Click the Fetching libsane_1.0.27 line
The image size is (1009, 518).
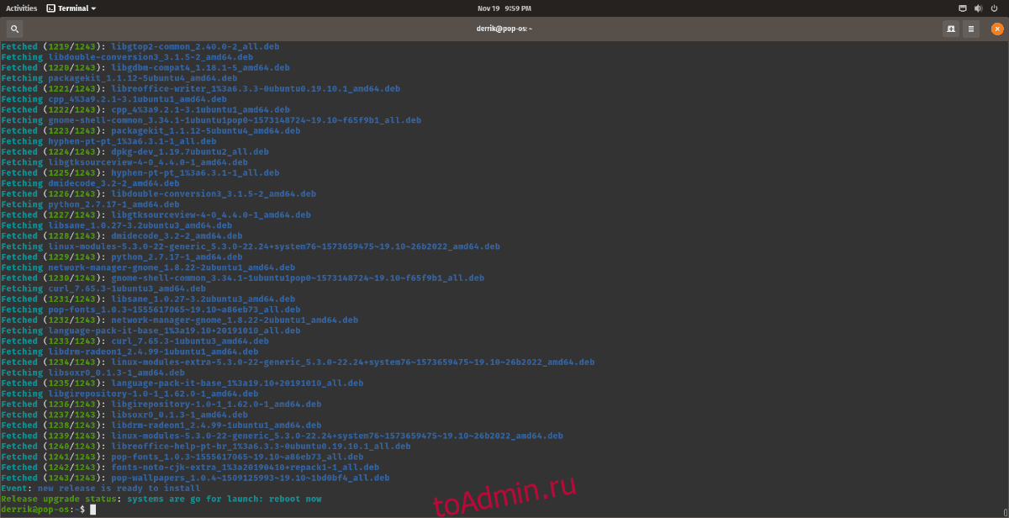(116, 225)
